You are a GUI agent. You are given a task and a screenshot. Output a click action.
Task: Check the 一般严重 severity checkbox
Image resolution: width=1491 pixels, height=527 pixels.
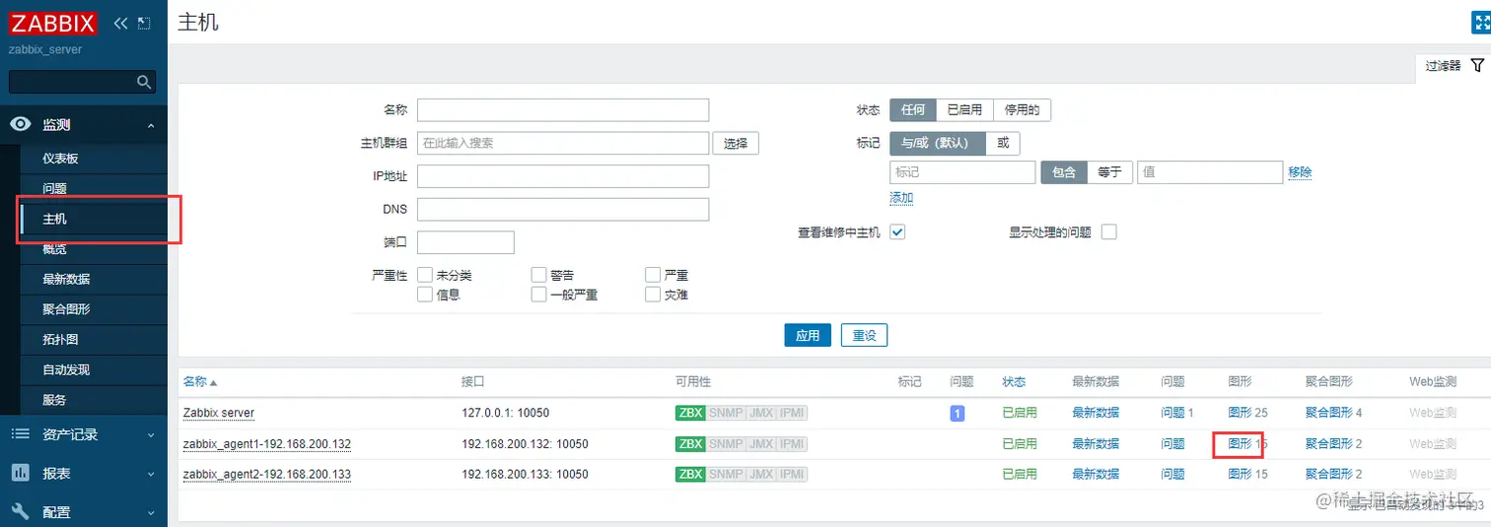pos(538,294)
